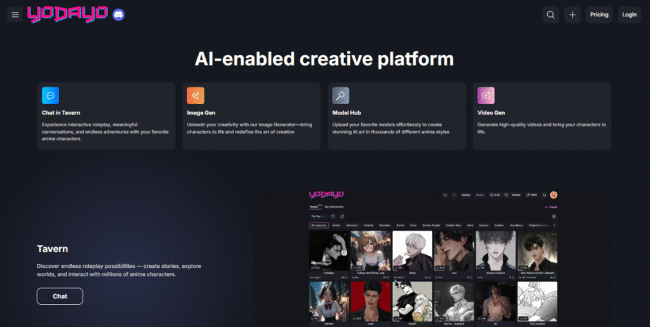Open the Video Gen card title
The width and height of the screenshot is (650, 327).
(491, 113)
